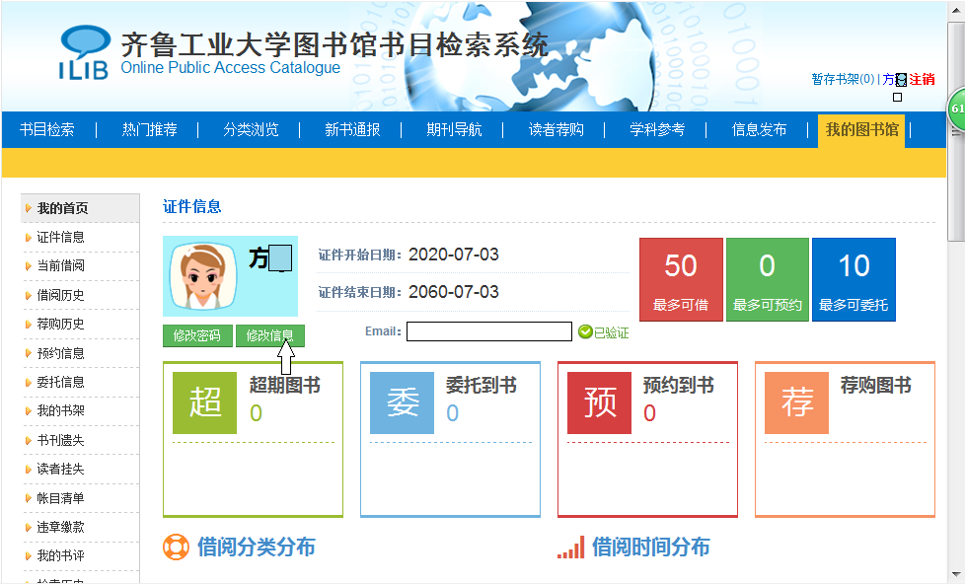Go to 期刊导航 in the navigation bar
The image size is (965, 585).
[454, 129]
